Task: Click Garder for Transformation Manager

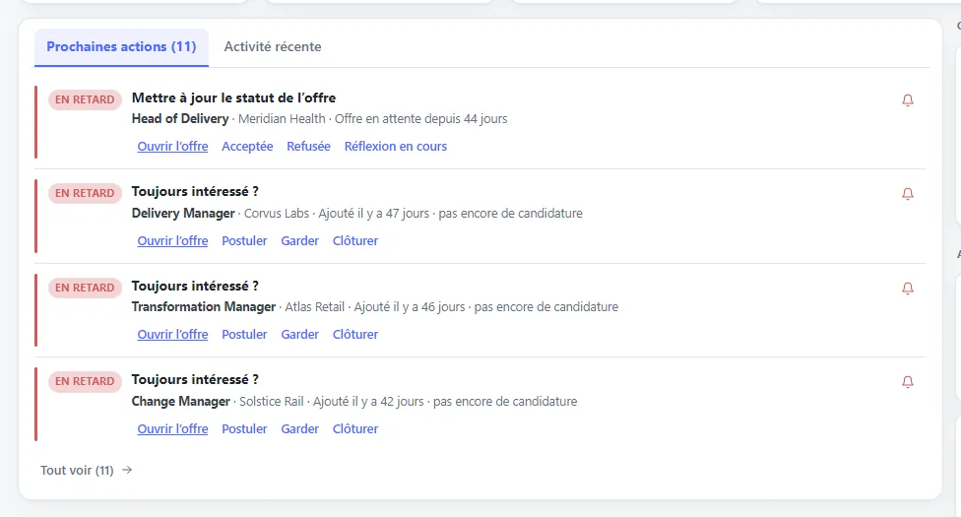Action: click(x=299, y=335)
